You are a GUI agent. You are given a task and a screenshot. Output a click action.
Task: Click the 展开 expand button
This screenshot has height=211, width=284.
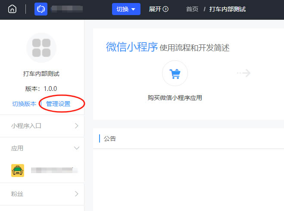[x=159, y=9]
